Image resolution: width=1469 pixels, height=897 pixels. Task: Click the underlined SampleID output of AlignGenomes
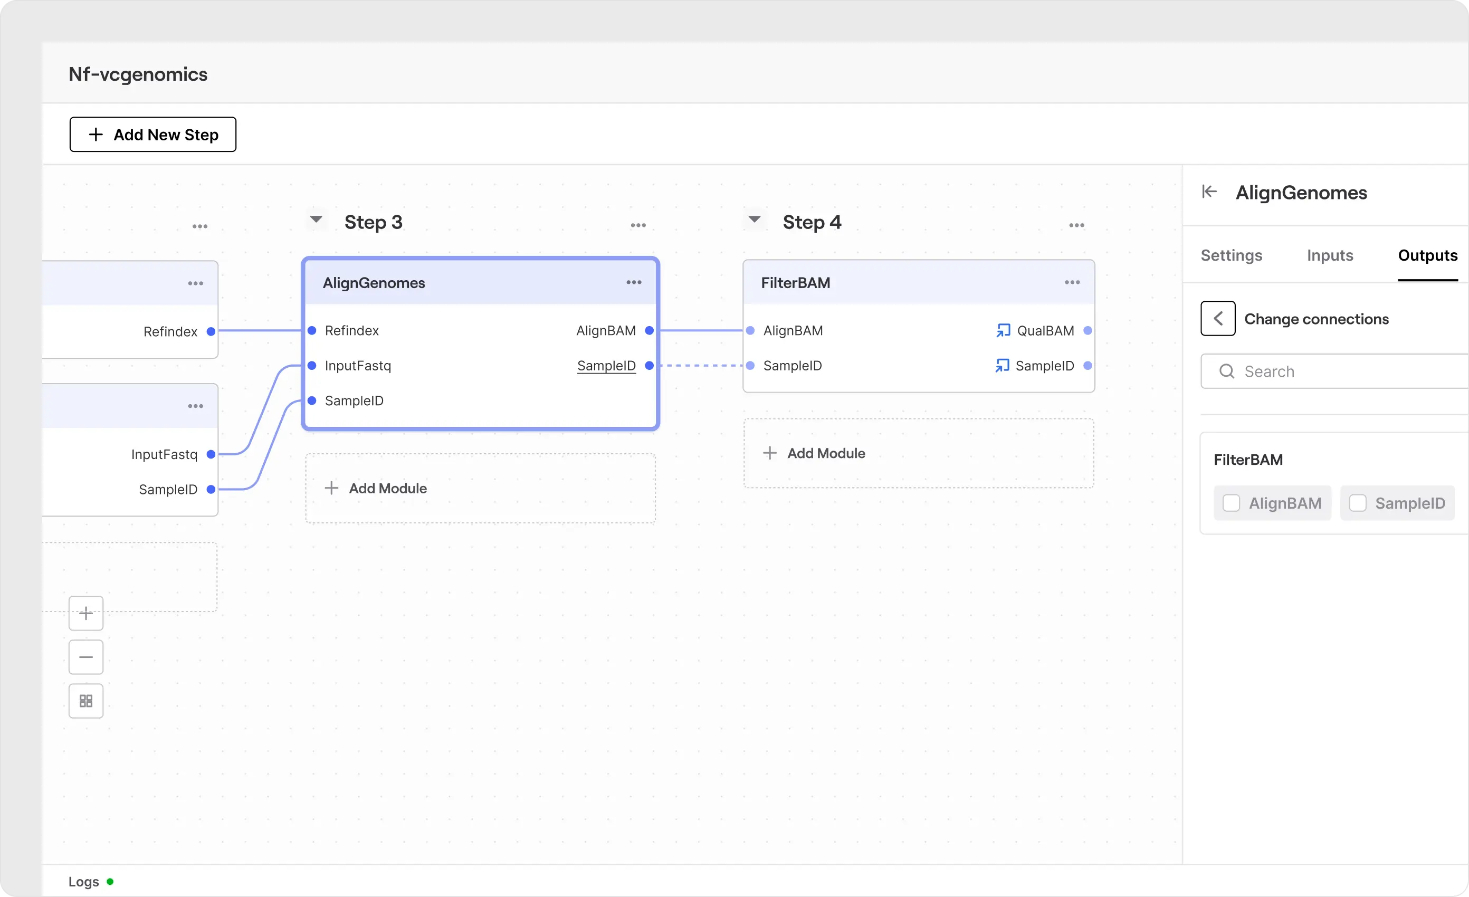606,365
